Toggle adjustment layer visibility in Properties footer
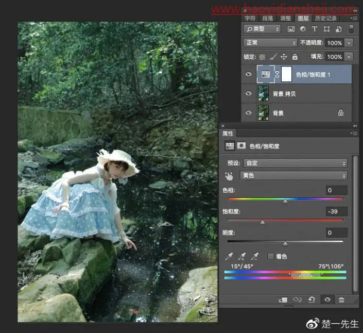Viewport: 363px width, 333px height. [x=327, y=299]
